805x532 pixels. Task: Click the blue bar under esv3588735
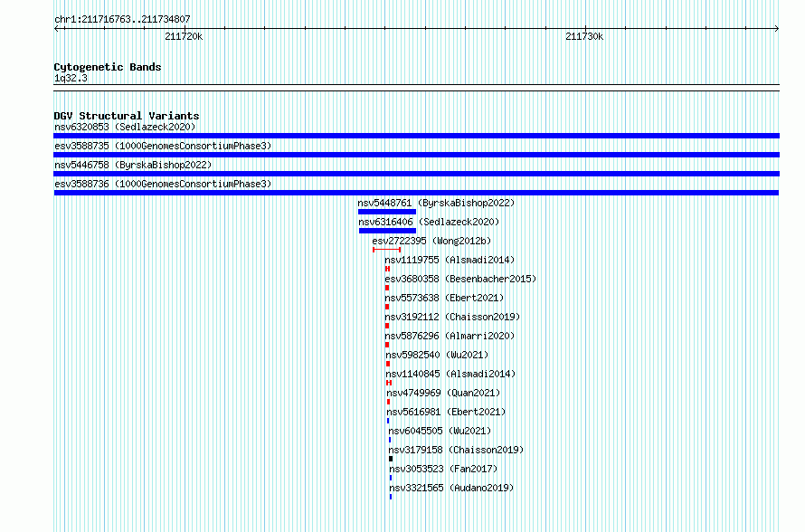pyautogui.click(x=416, y=155)
